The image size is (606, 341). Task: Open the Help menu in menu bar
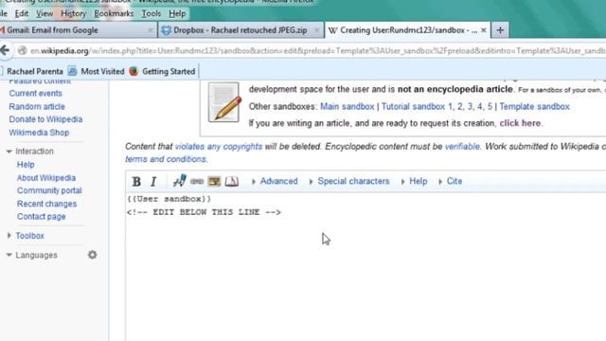177,13
